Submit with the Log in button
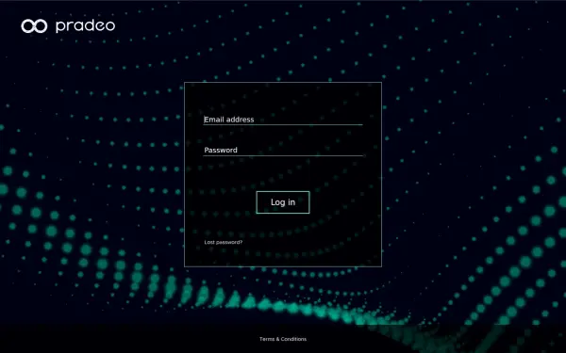 pyautogui.click(x=283, y=202)
